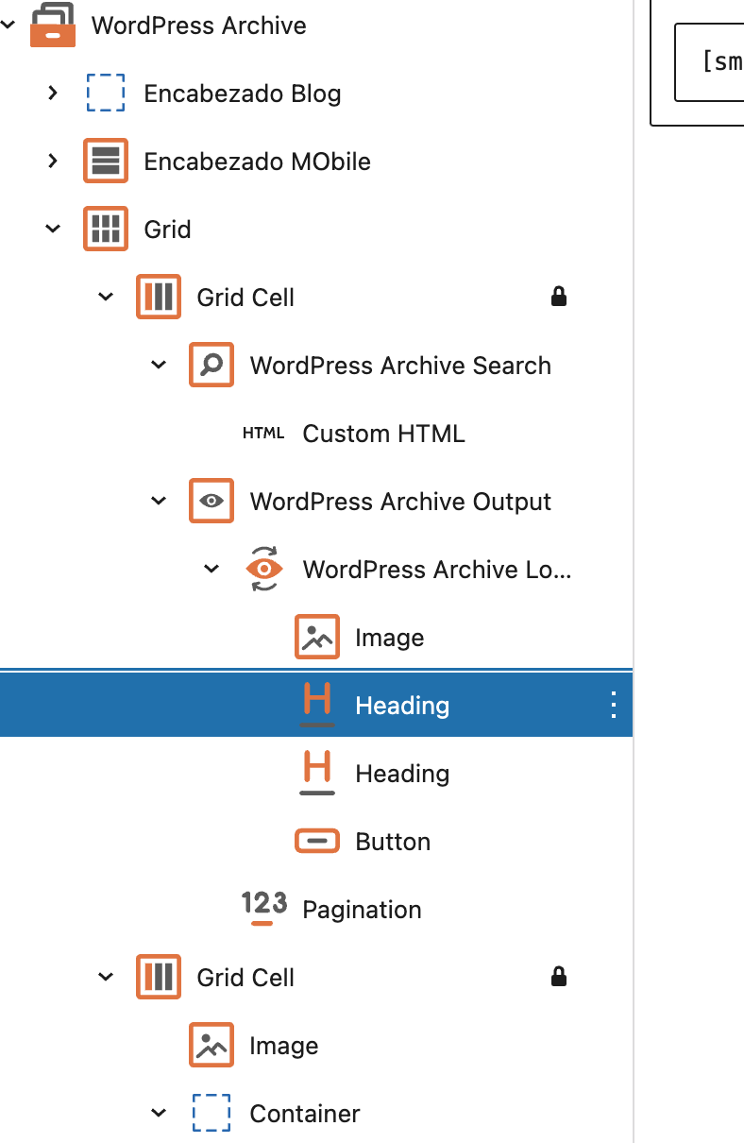Click the Image icon under second Grid Cell
This screenshot has width=744, height=1143.
pos(211,1046)
